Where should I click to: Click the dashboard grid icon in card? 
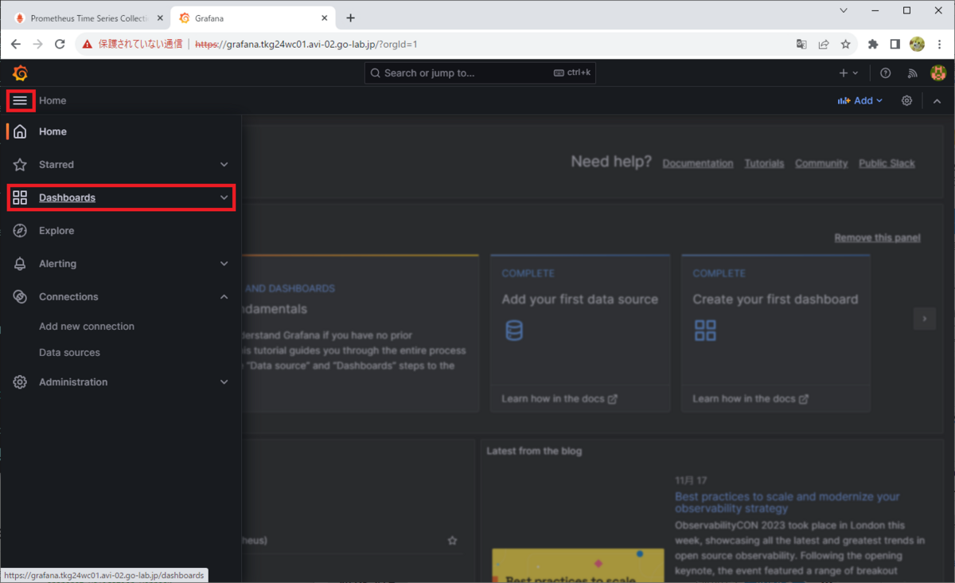705,330
